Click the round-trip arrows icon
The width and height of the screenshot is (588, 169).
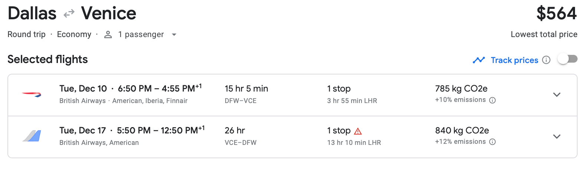[69, 14]
